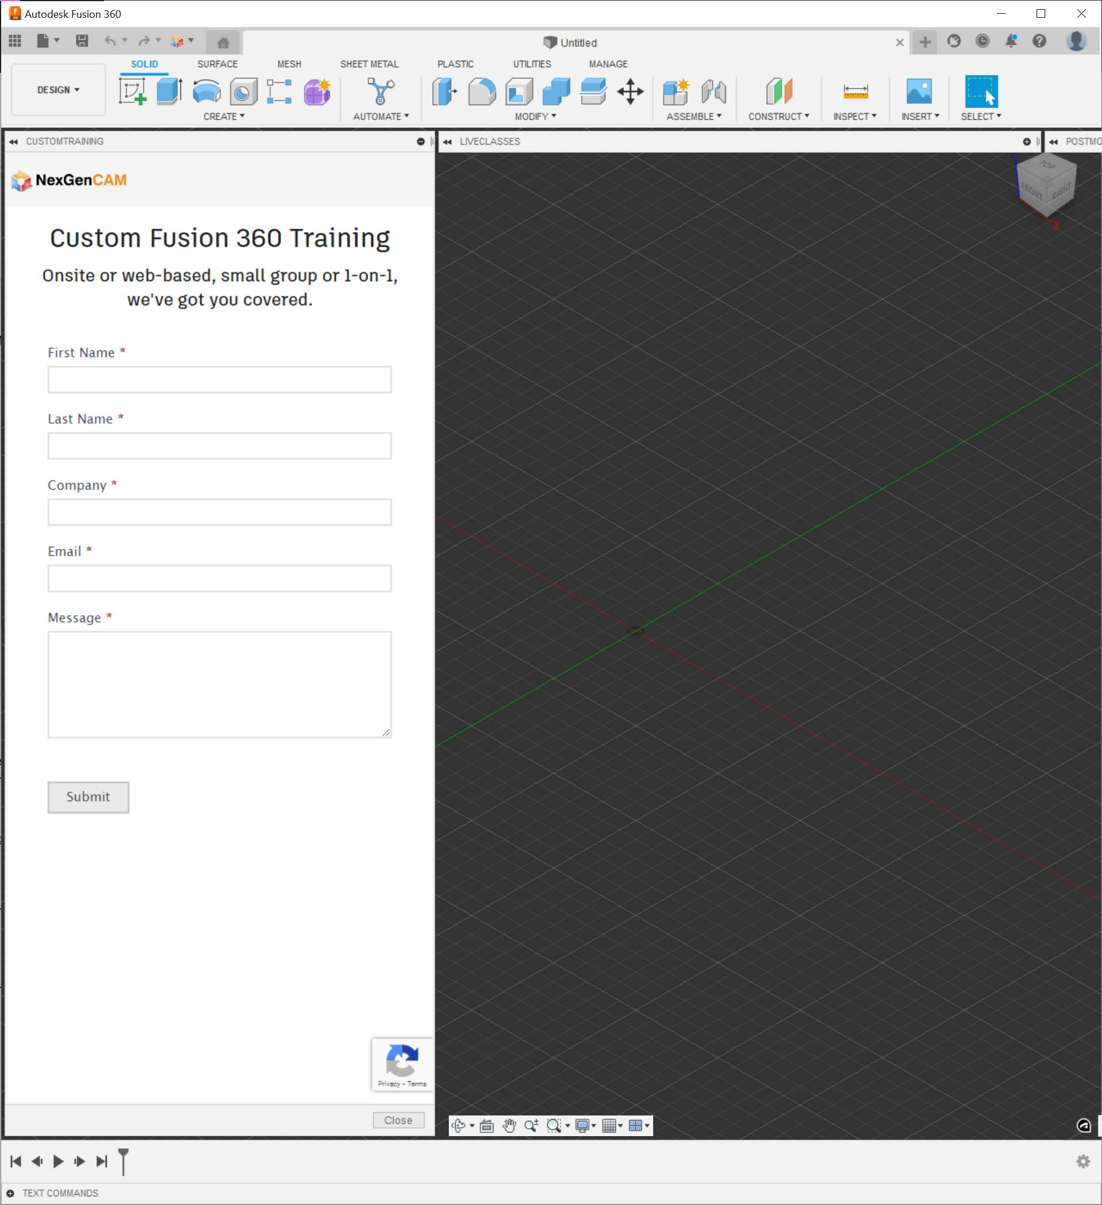Click the First Name input field
This screenshot has height=1205, width=1102.
219,379
